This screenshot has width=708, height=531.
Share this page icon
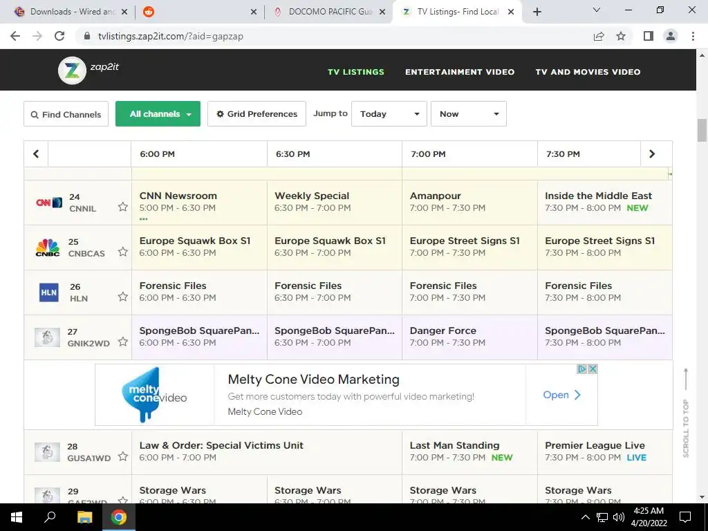(x=599, y=36)
